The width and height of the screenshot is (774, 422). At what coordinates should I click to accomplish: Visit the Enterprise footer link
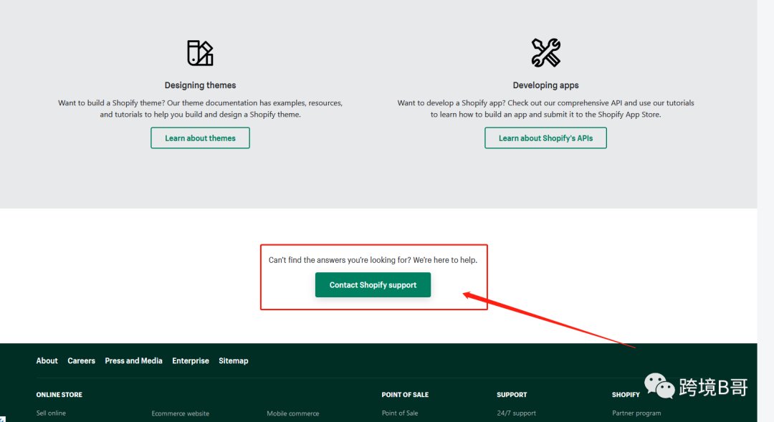click(191, 361)
